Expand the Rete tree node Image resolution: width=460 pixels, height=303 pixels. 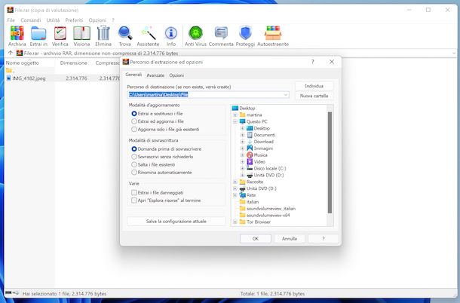coord(235,195)
